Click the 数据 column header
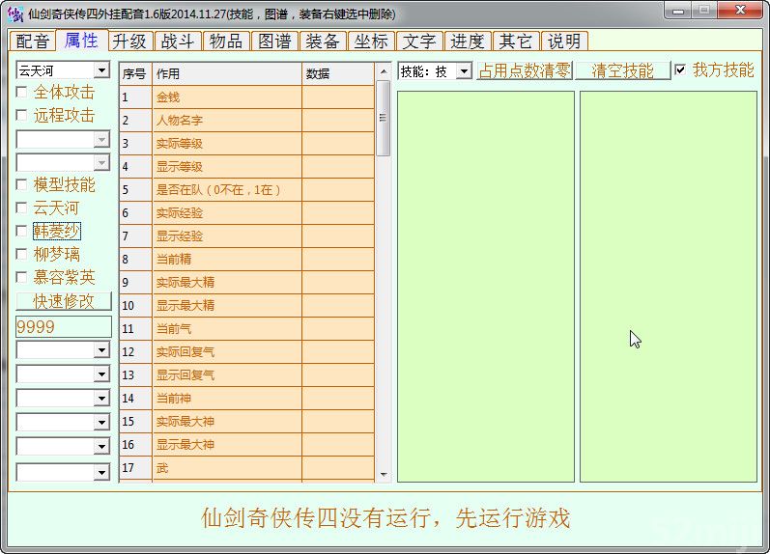The height and width of the screenshot is (554, 770). 337,74
